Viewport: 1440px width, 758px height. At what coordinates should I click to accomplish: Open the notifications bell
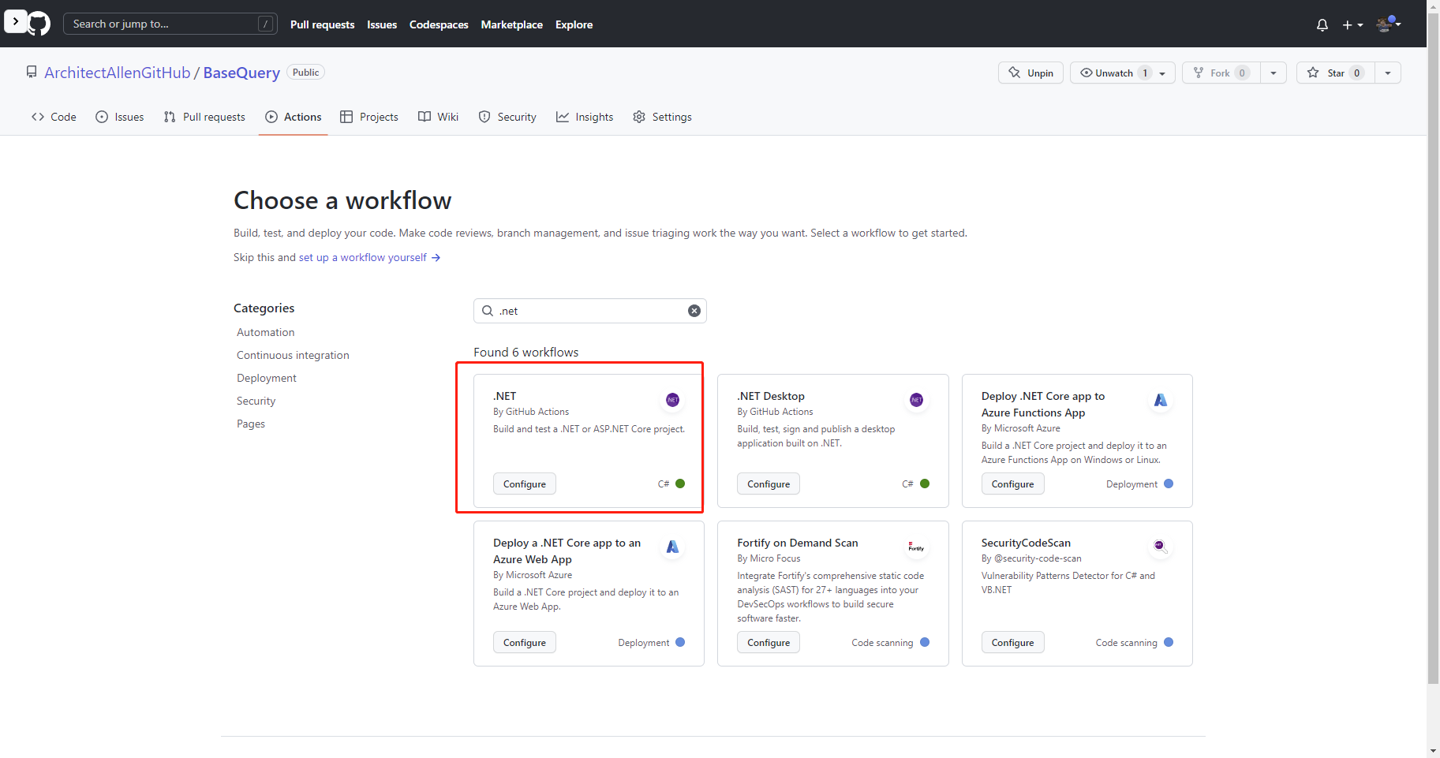point(1322,25)
